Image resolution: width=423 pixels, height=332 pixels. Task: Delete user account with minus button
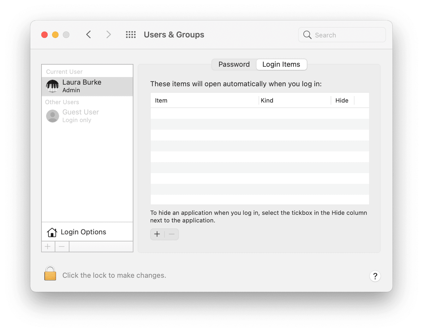click(62, 247)
